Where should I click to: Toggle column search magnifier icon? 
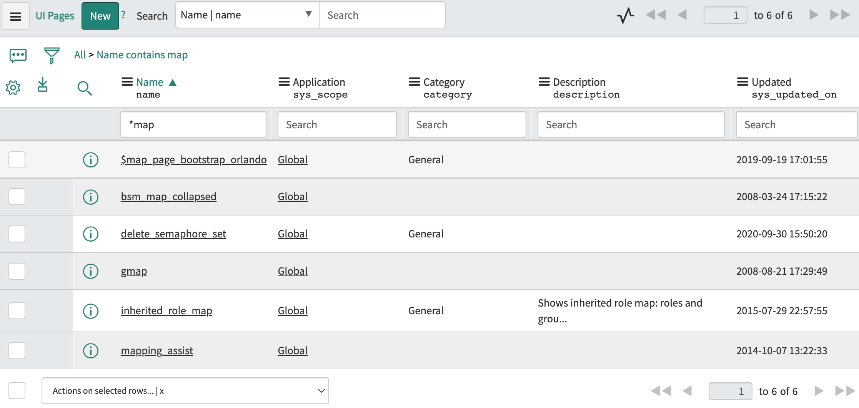(85, 88)
